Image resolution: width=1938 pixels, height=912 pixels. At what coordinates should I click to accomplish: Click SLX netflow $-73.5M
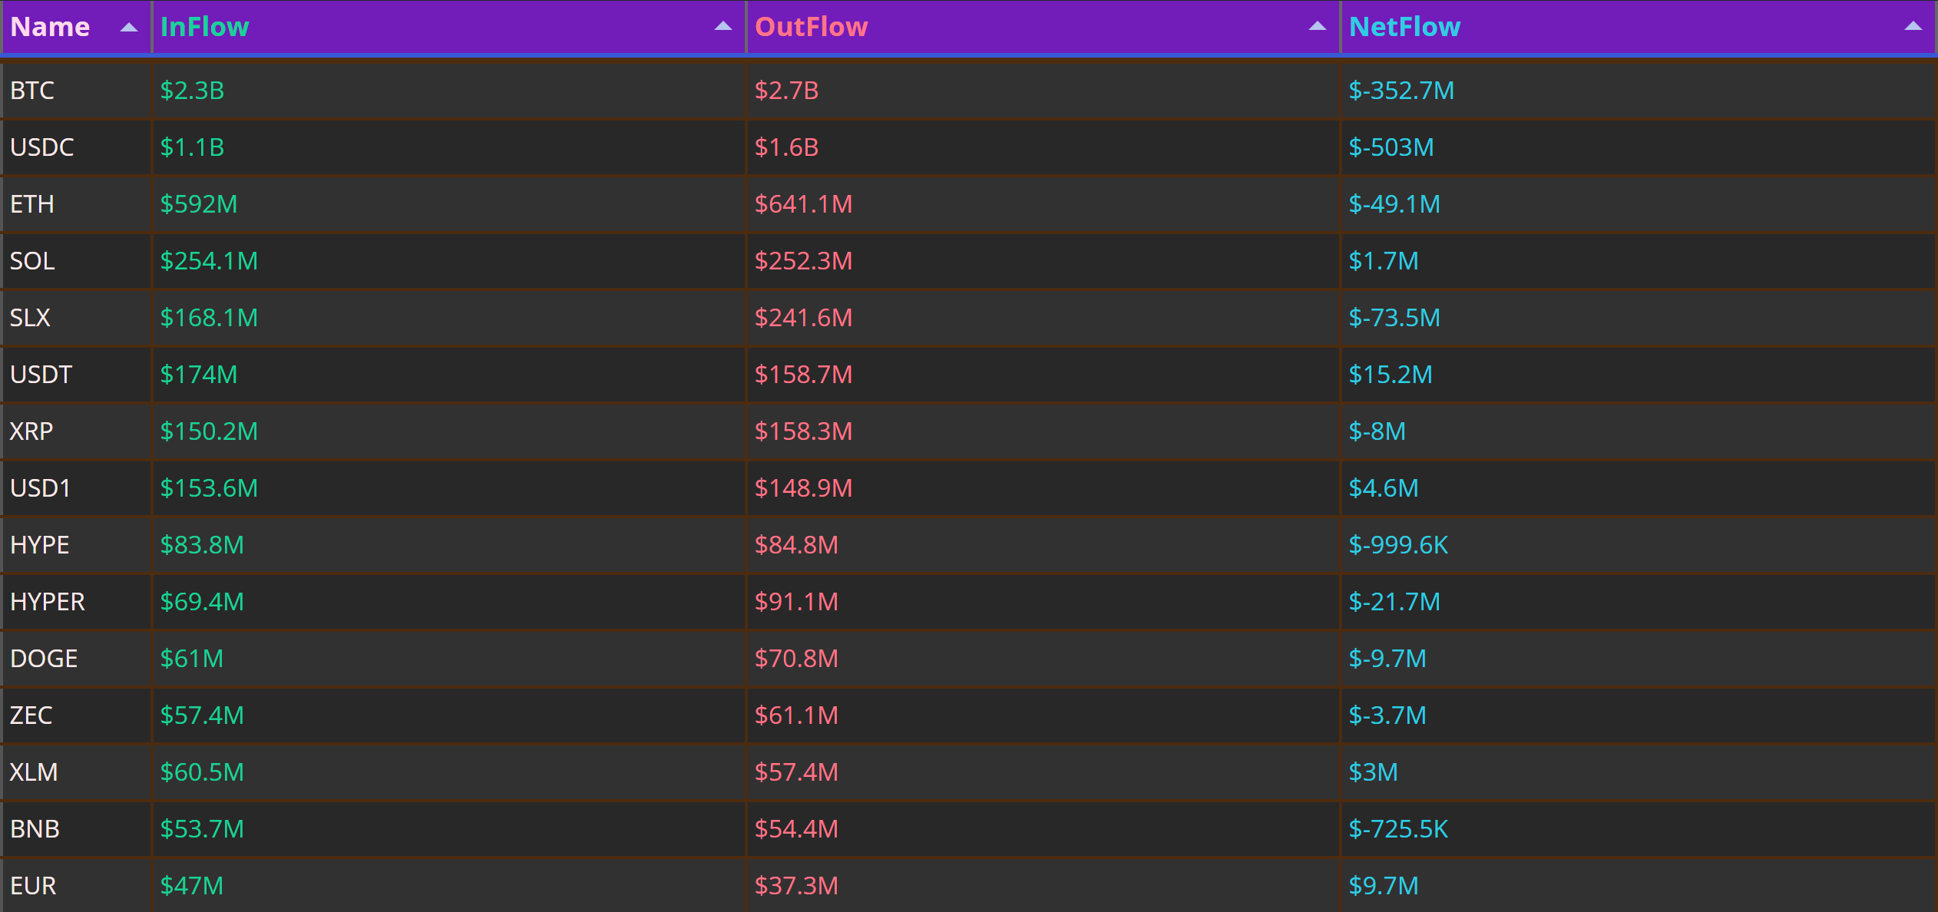pyautogui.click(x=1394, y=318)
